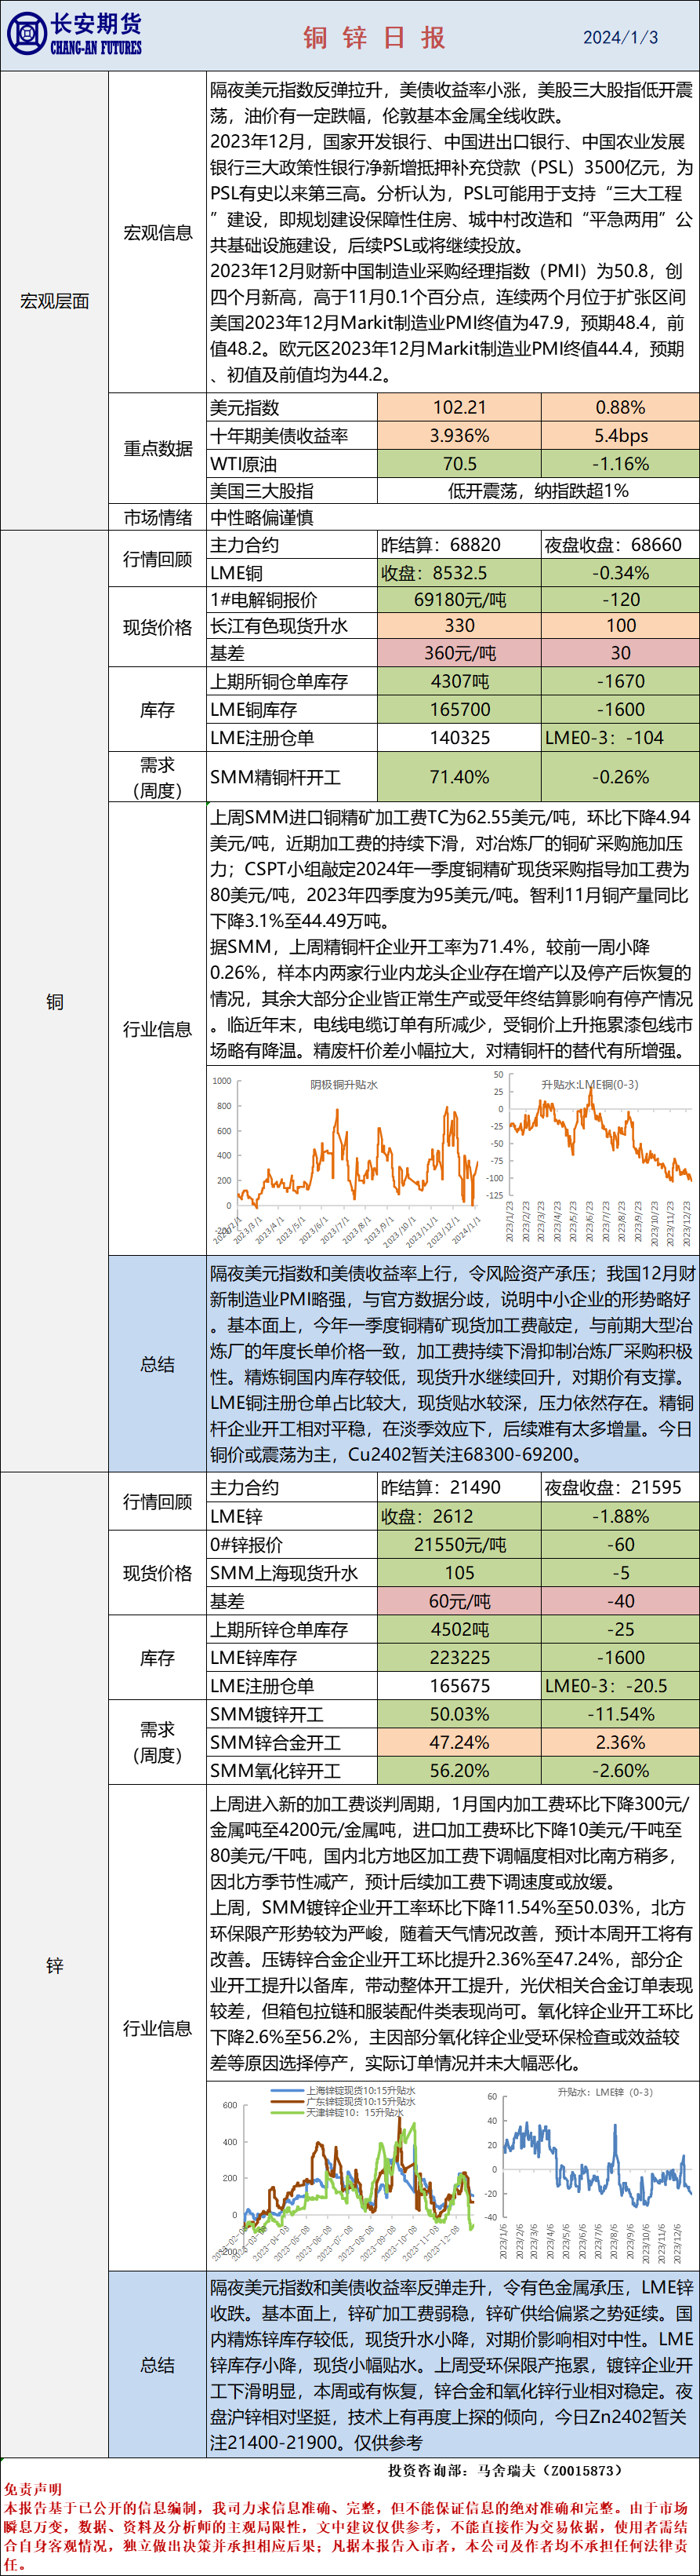Click copper 夜盘收盘：68660 cell
700x2576 pixels.
620,545
